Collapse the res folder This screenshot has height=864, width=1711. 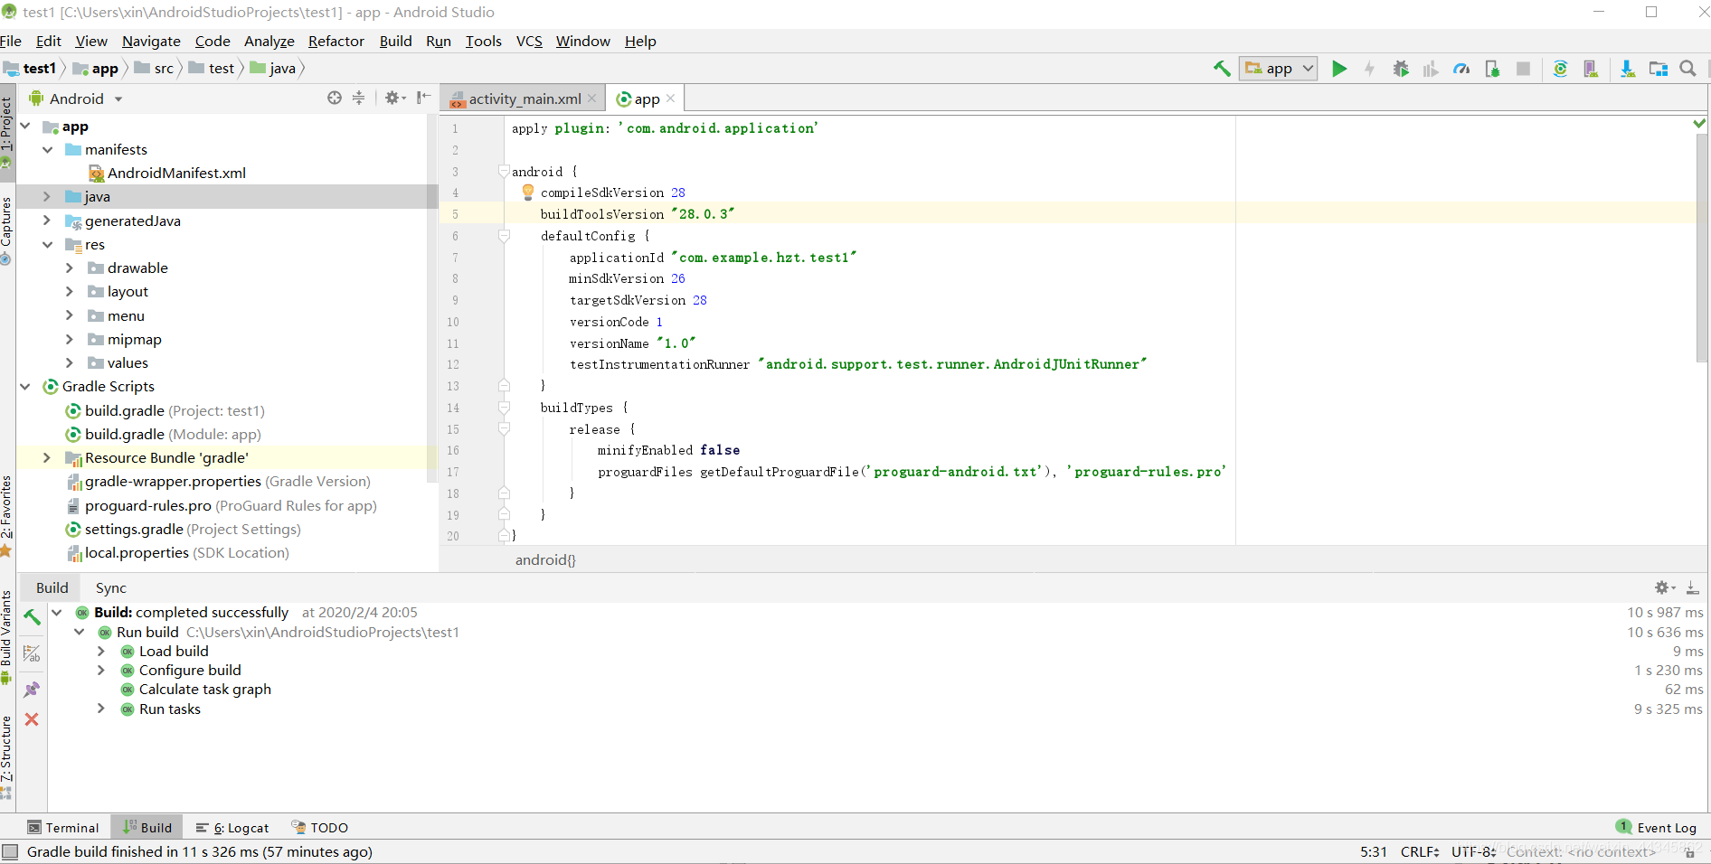[x=47, y=244]
